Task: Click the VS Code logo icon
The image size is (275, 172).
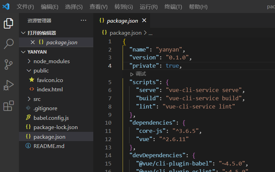Action: click(x=6, y=7)
